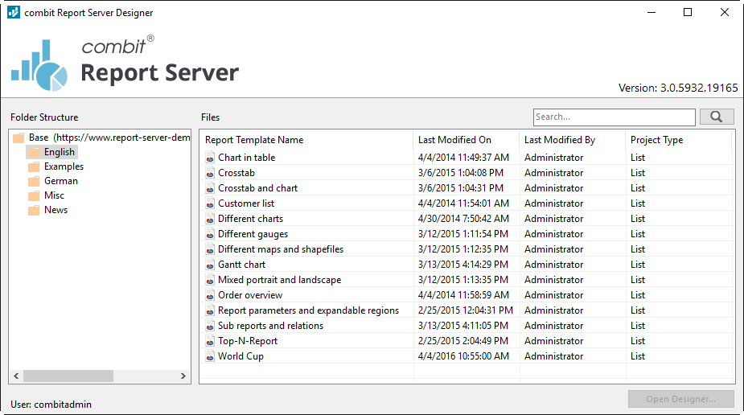Select the World Cup template

[x=240, y=356]
